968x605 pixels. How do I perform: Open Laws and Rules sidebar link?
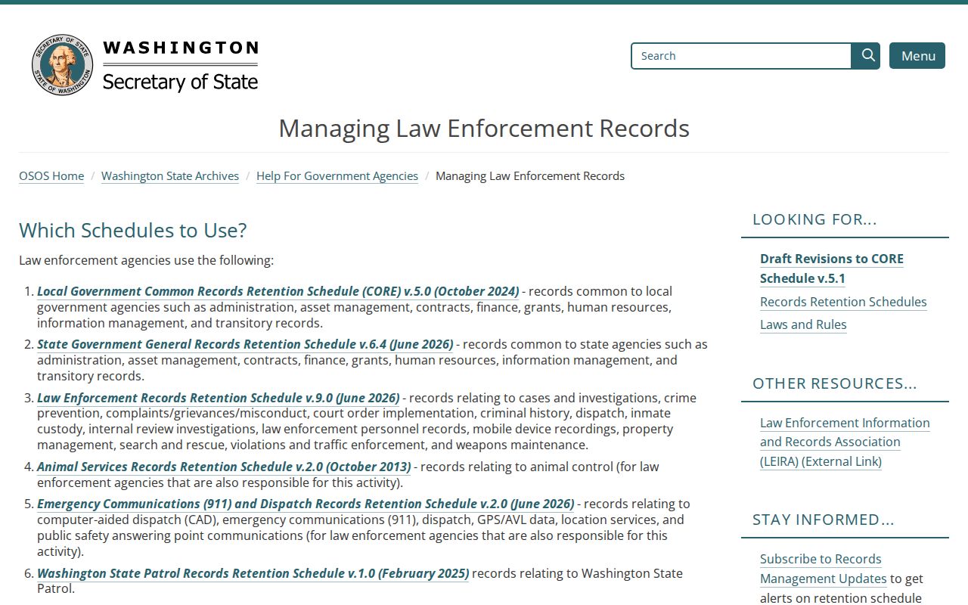pyautogui.click(x=803, y=324)
